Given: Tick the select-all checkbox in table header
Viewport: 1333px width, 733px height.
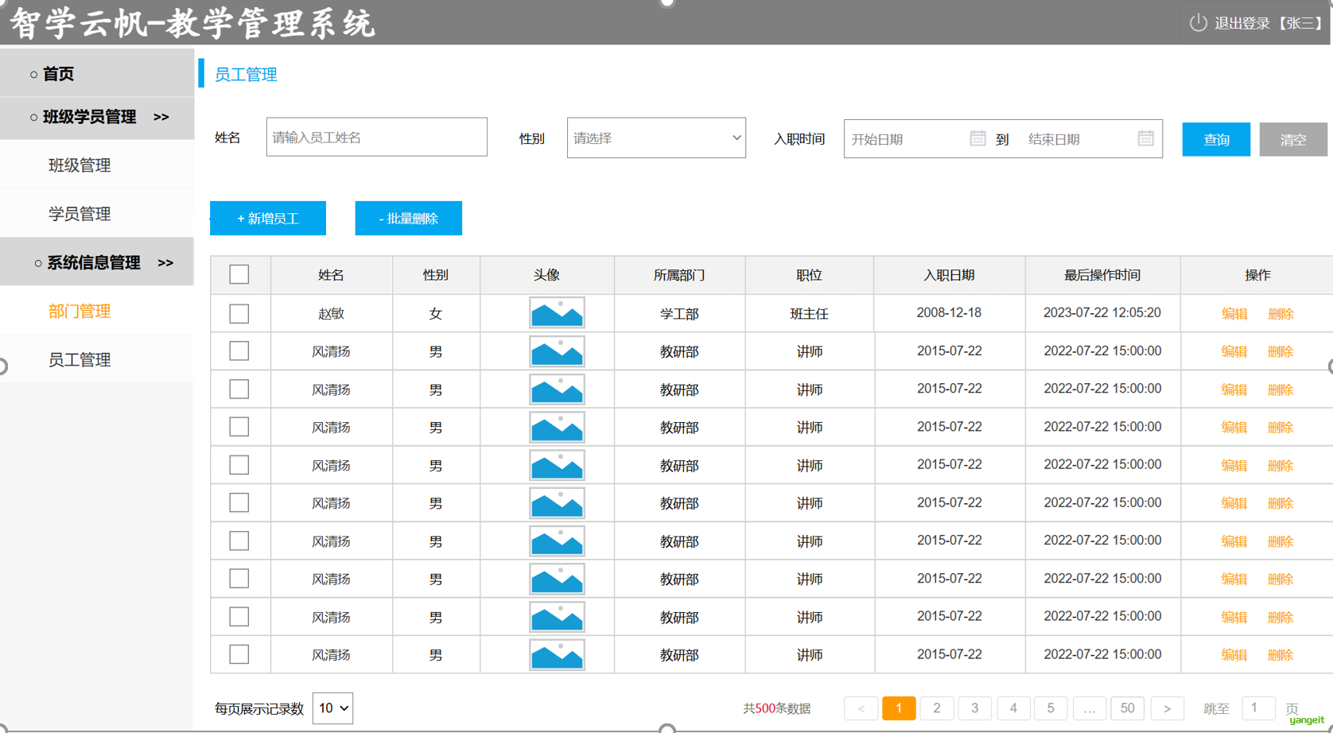Looking at the screenshot, I should point(239,274).
